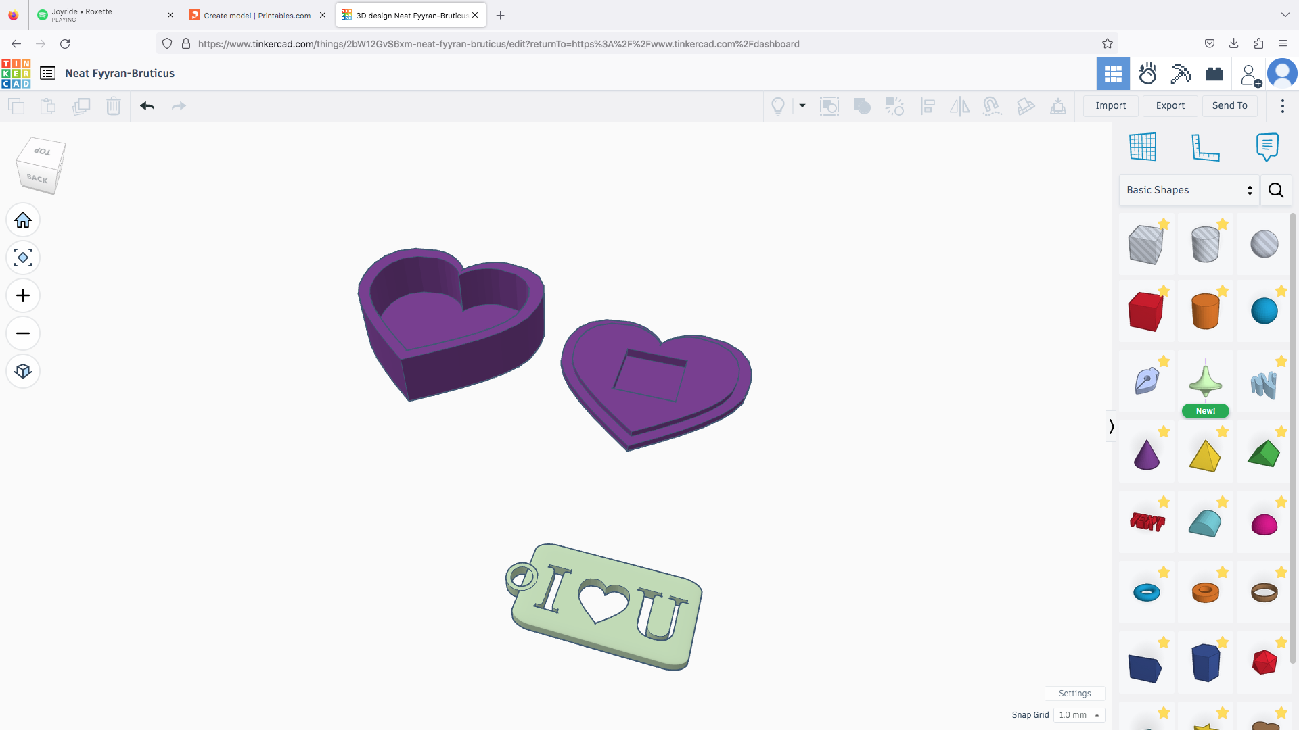Viewport: 1299px width, 730px height.
Task: Select the blue Sphere shape
Action: coord(1264,312)
